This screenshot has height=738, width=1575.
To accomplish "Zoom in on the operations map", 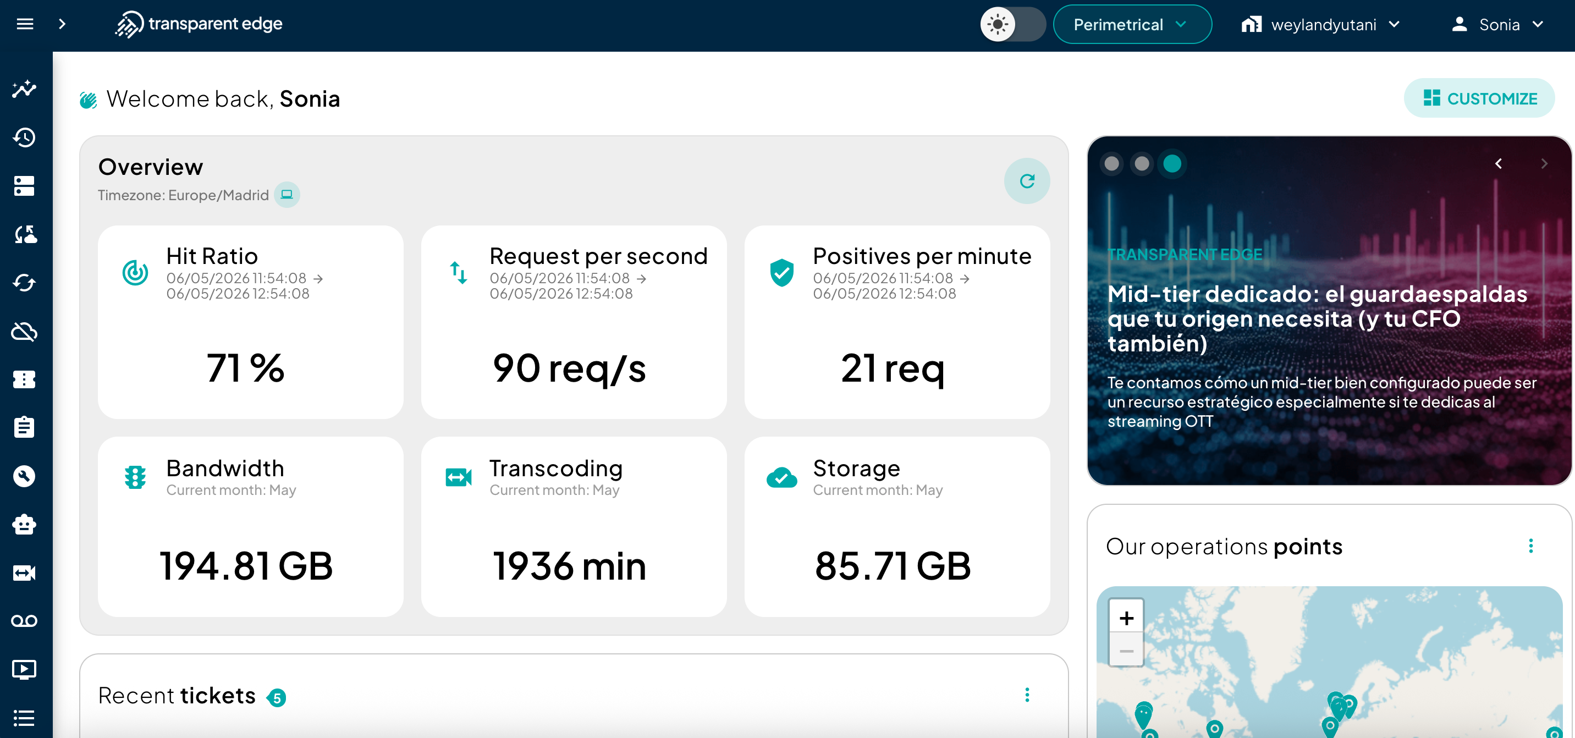I will click(x=1126, y=618).
